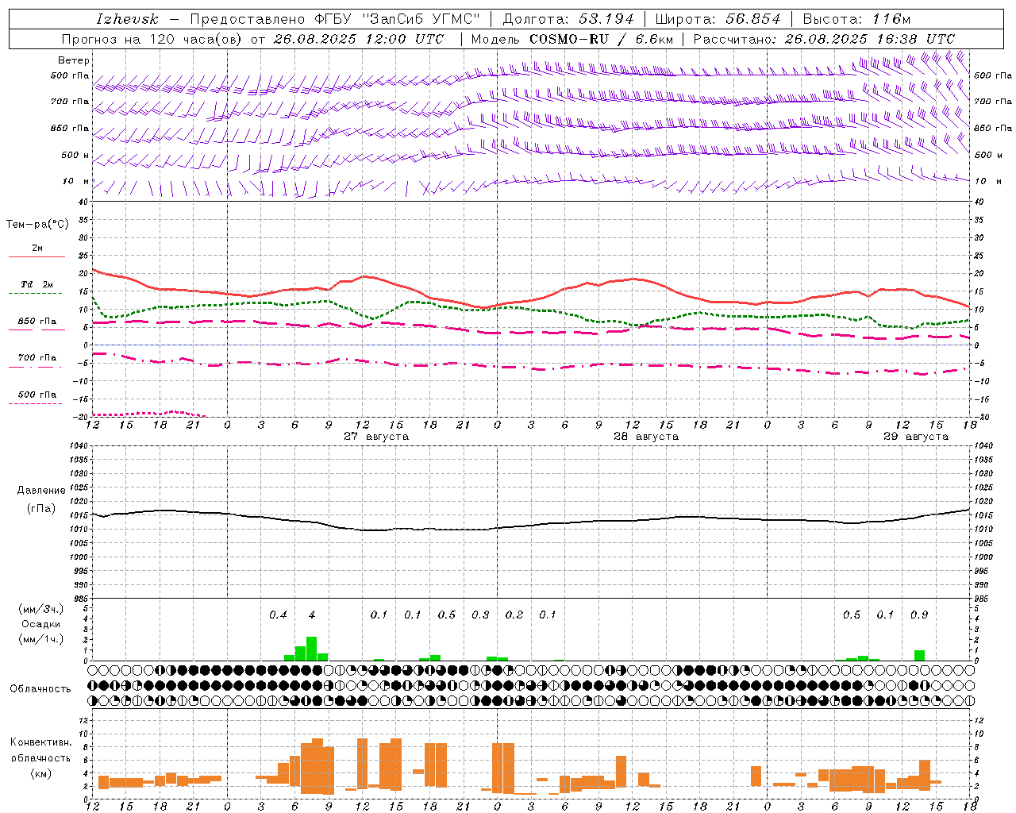
Task: Click the '4' three-hour precipitation value
Action: pos(312,615)
